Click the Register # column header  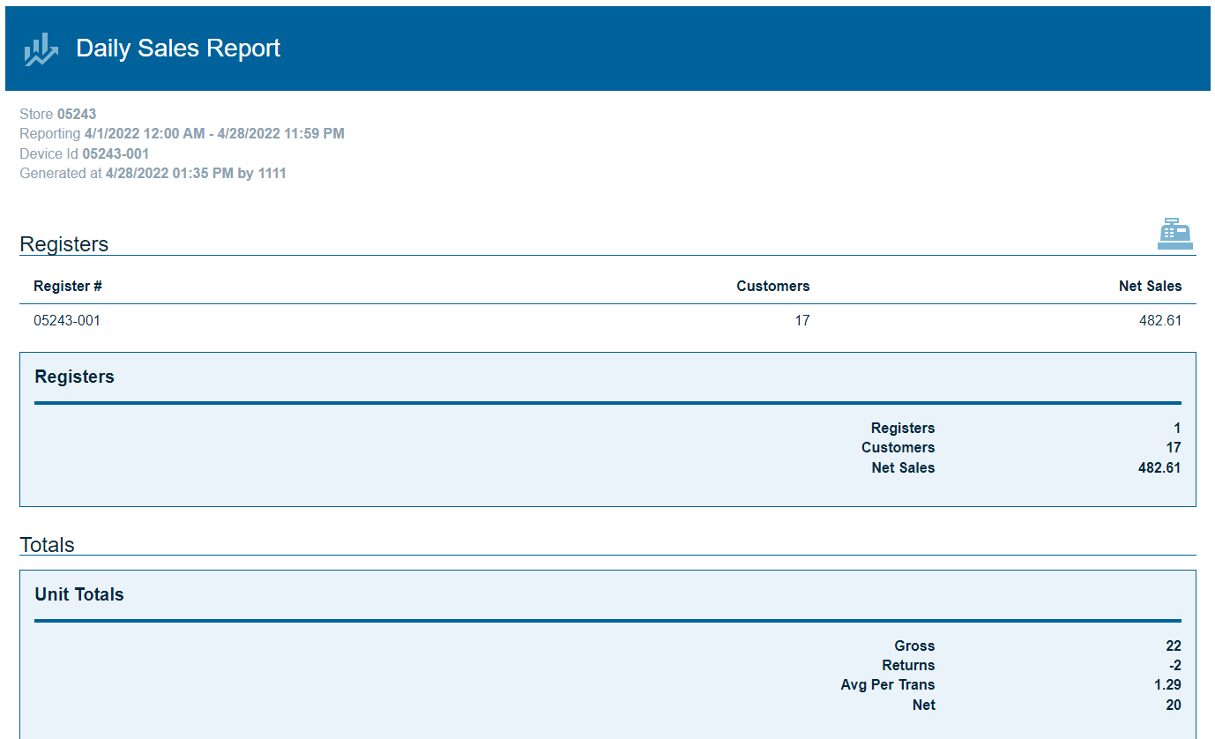point(68,287)
